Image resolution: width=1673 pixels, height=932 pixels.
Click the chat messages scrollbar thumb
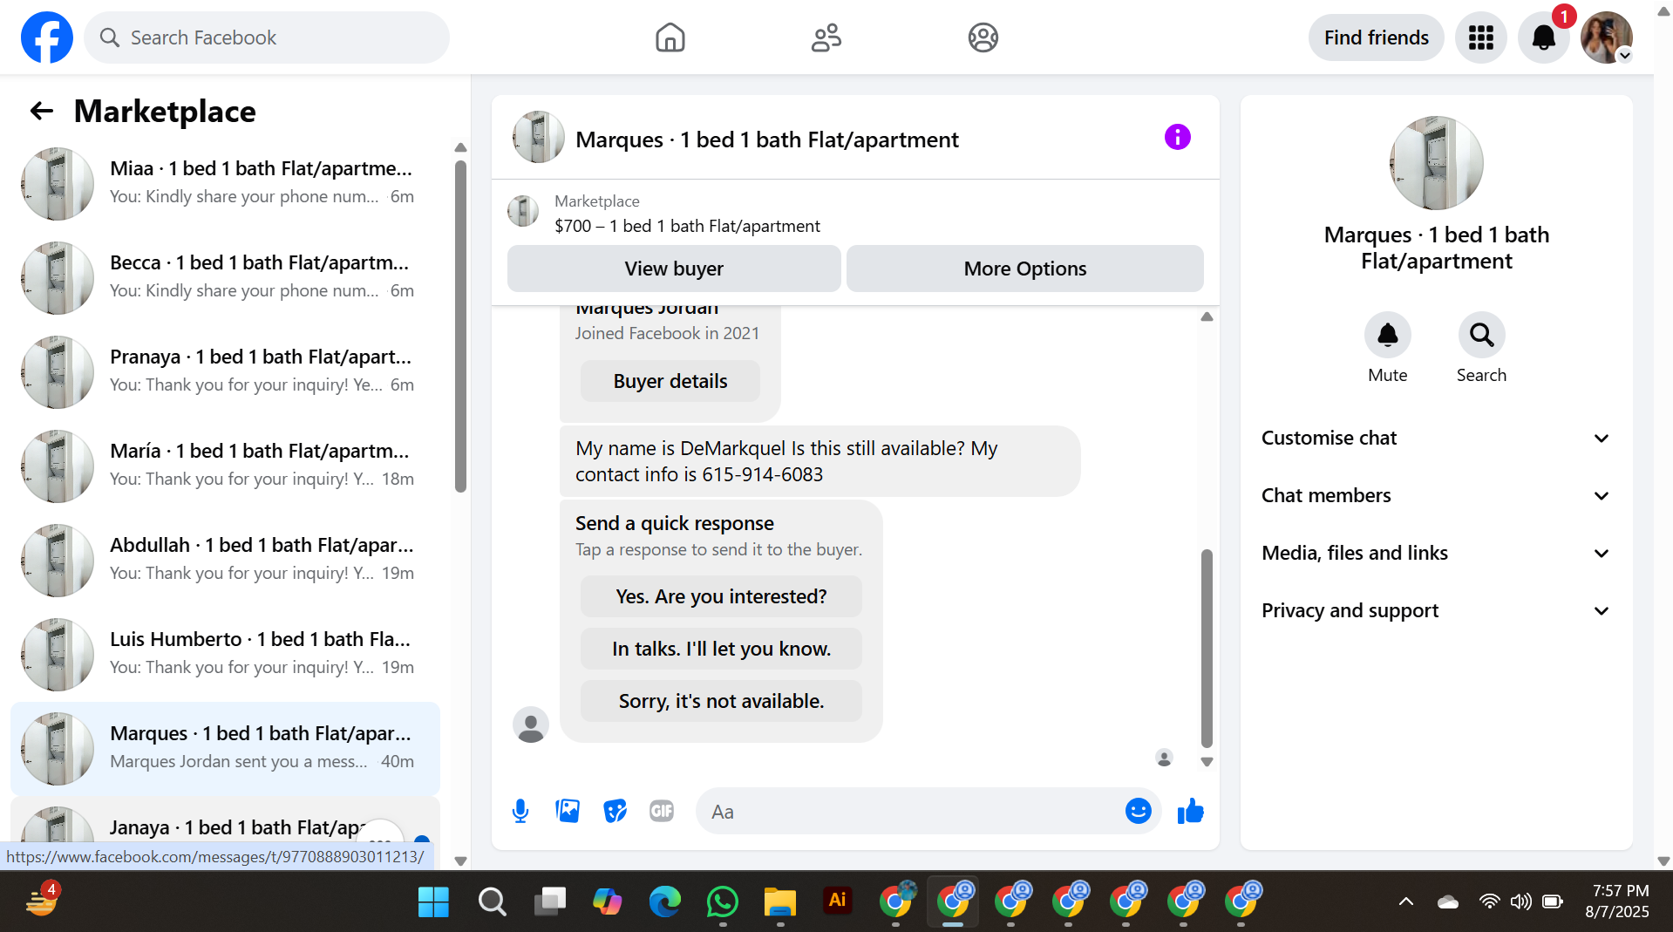click(x=1207, y=648)
